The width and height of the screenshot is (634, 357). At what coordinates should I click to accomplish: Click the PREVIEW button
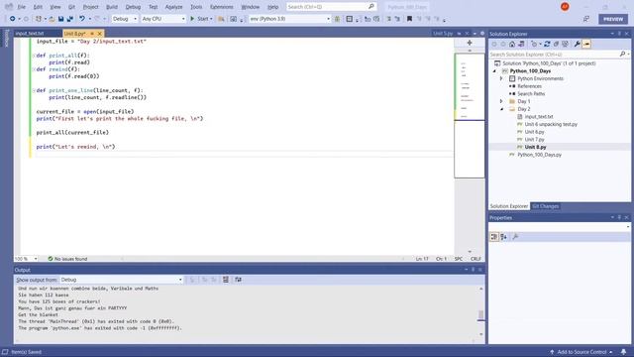613,19
